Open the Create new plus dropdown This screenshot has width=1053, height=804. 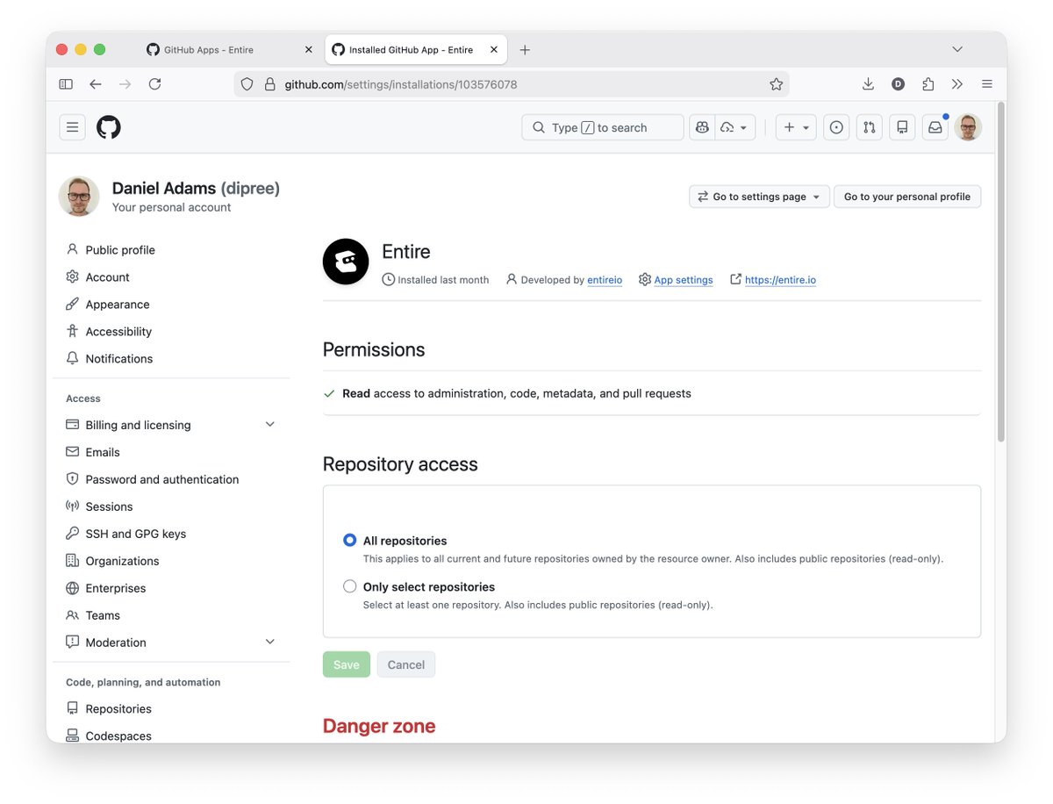796,127
